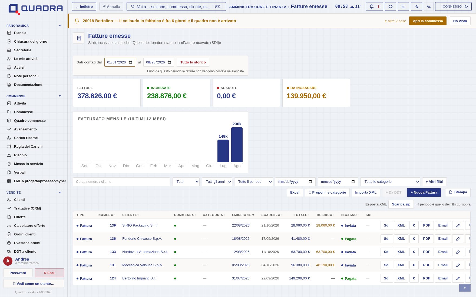Click the phone icon in the top bar
The width and height of the screenshot is (476, 297).
(x=404, y=6)
